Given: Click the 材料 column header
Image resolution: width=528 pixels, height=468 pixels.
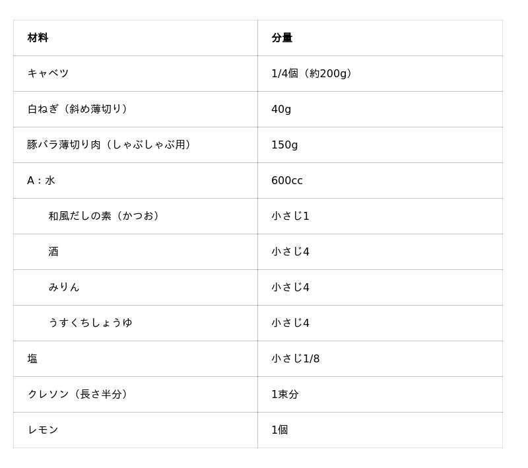Looking at the screenshot, I should [38, 38].
